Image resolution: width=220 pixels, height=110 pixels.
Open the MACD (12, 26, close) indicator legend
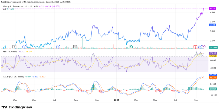coord(13,77)
